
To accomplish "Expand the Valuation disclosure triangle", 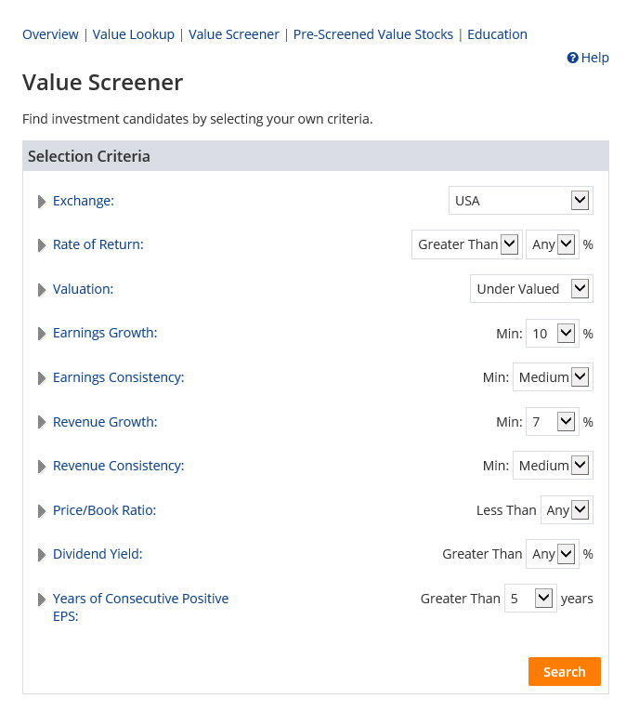I will [x=42, y=290].
